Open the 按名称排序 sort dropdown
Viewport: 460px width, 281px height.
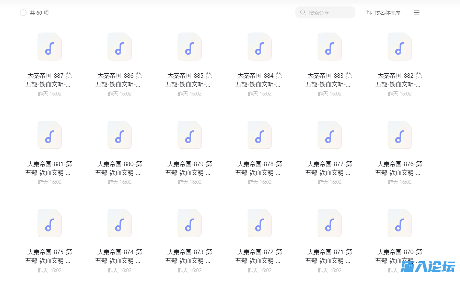click(x=383, y=12)
